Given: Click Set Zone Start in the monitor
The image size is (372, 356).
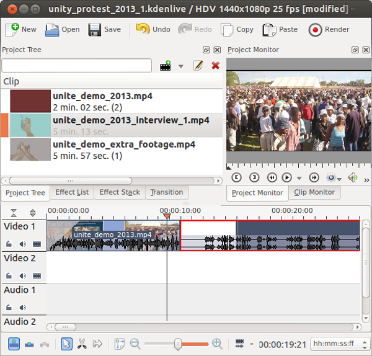Looking at the screenshot, I should point(236,177).
